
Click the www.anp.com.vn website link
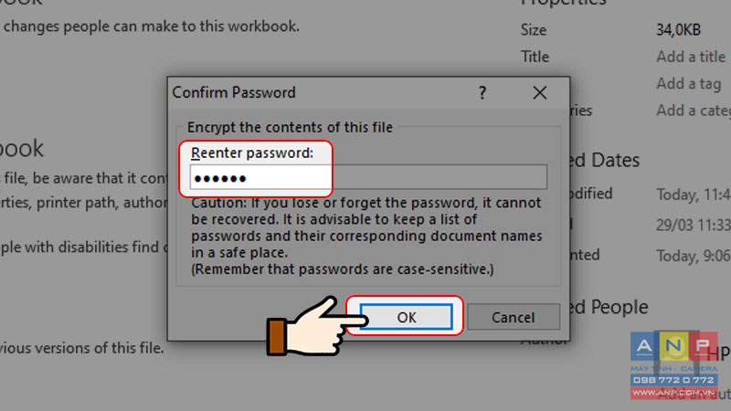673,393
